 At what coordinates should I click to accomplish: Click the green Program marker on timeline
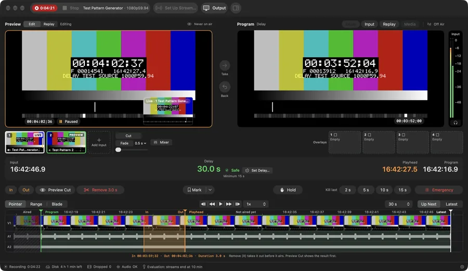[x=41, y=212]
